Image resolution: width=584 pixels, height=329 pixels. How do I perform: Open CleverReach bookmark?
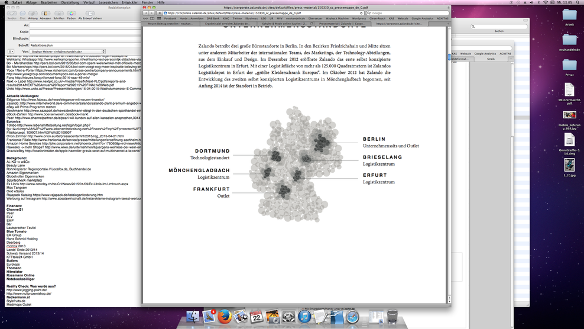pos(377,18)
